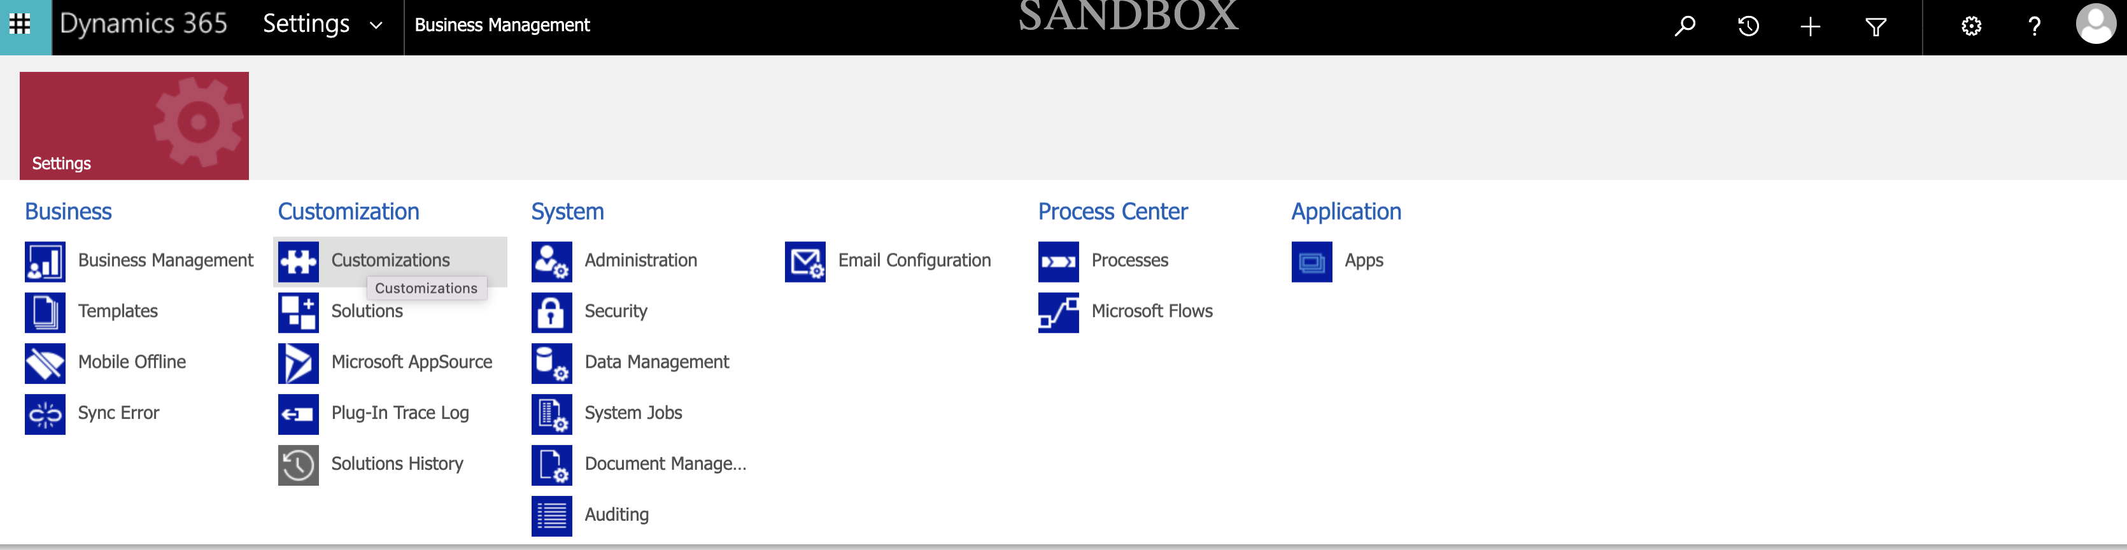The width and height of the screenshot is (2127, 550).
Task: Open Business Management in the top bar
Action: click(x=502, y=25)
